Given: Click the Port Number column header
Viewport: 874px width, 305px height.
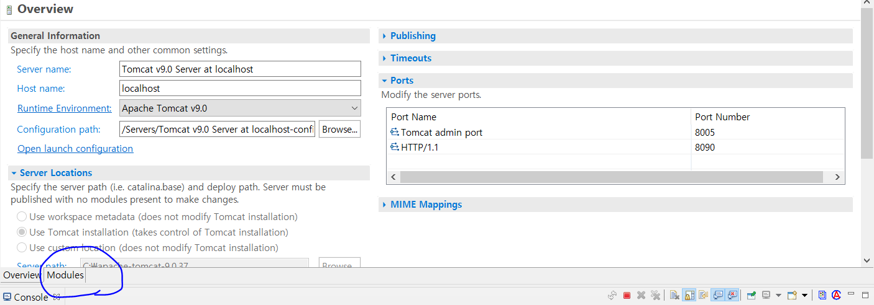Looking at the screenshot, I should [768, 117].
